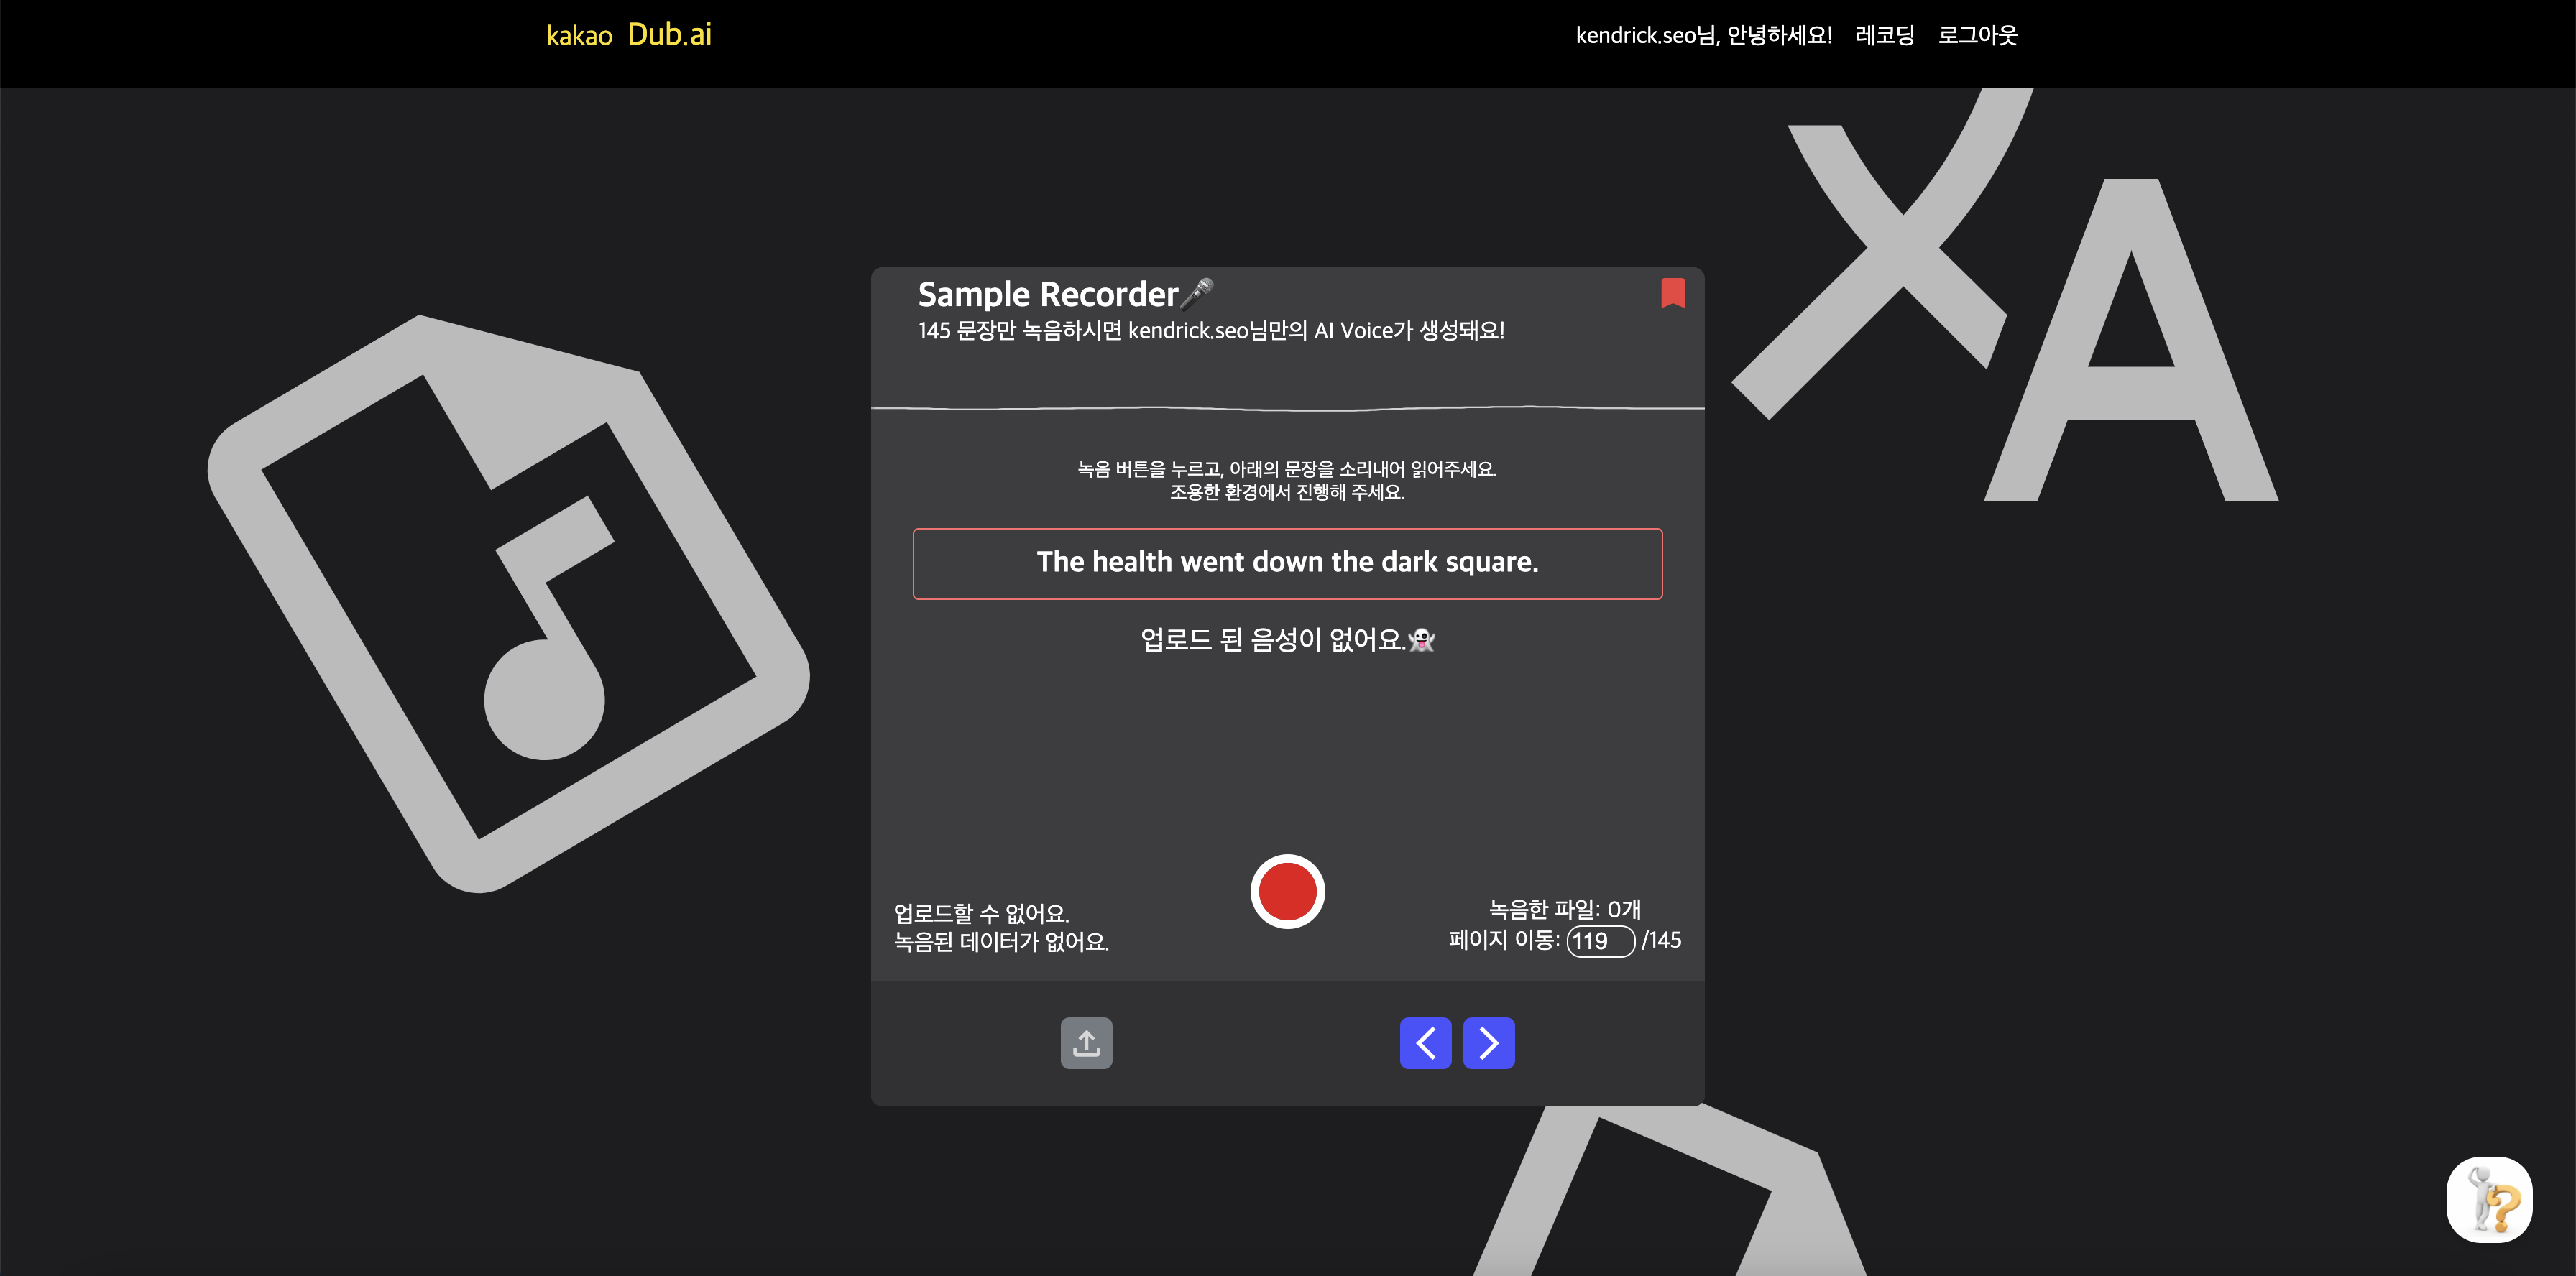Click the Dub.ai yellow text
The height and width of the screenshot is (1276, 2576).
click(x=669, y=35)
